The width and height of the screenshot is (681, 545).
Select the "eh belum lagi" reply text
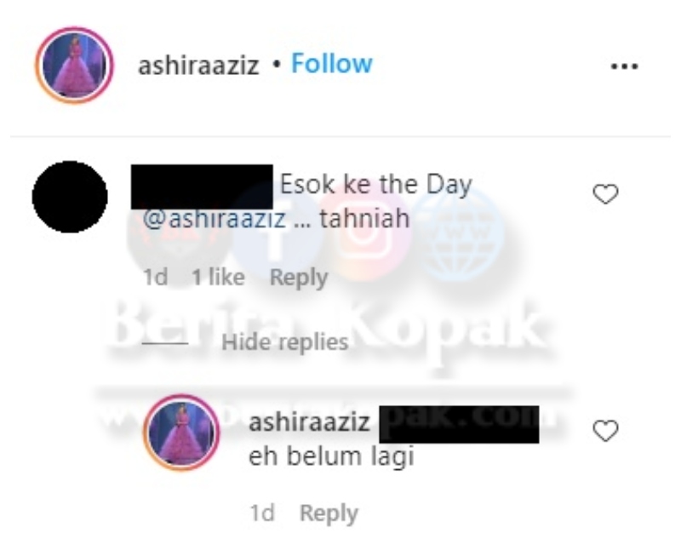pos(331,457)
